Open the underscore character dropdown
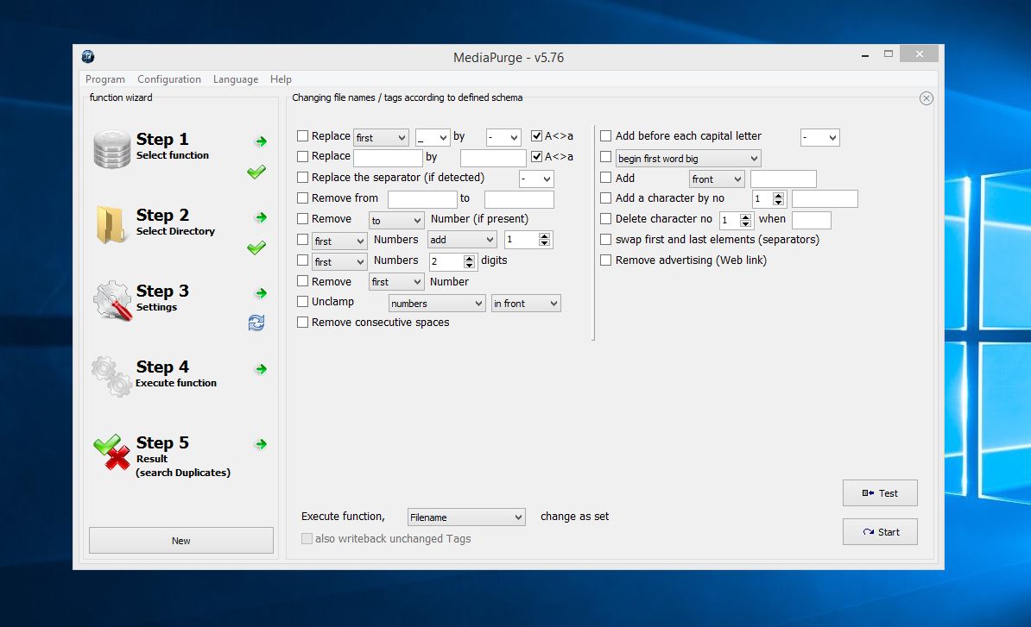Viewport: 1031px width, 627px height. point(433,137)
